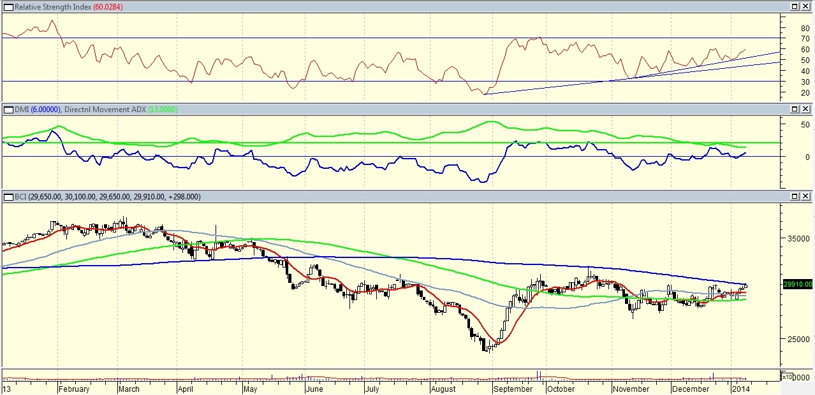Click the BCI price values header text
Viewport: 815px width, 395px height.
pos(107,197)
